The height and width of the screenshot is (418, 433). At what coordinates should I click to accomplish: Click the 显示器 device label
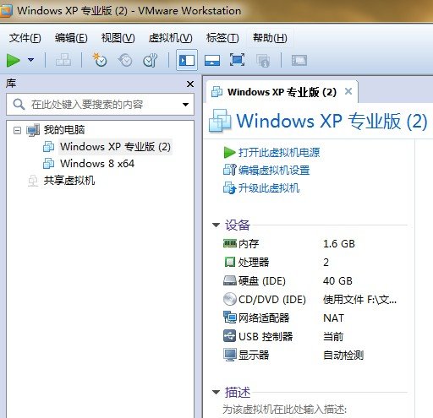click(x=254, y=356)
